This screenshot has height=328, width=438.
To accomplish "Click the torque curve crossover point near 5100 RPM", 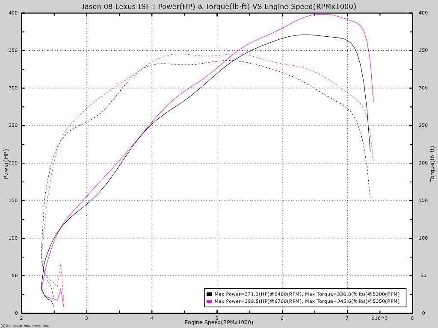I will point(233,61).
